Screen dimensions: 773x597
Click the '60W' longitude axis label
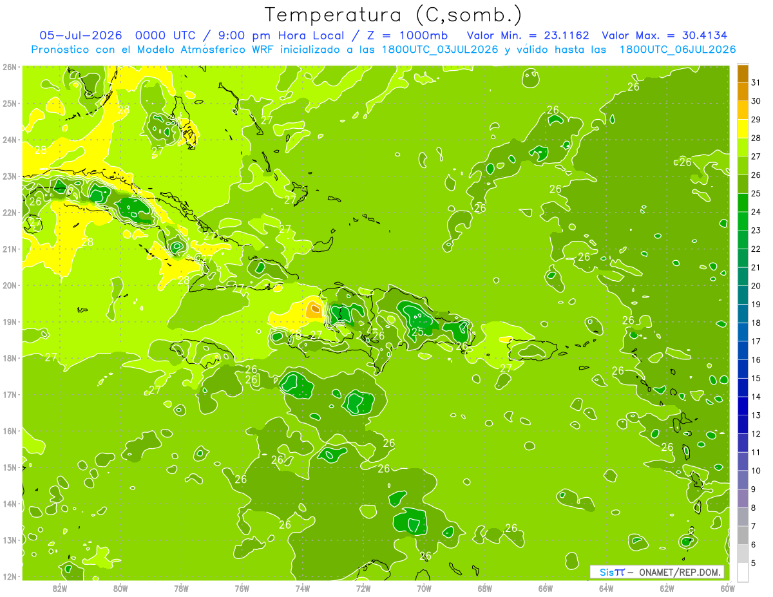(x=727, y=588)
